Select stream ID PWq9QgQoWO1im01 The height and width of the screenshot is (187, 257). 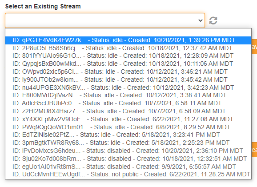click(128, 127)
